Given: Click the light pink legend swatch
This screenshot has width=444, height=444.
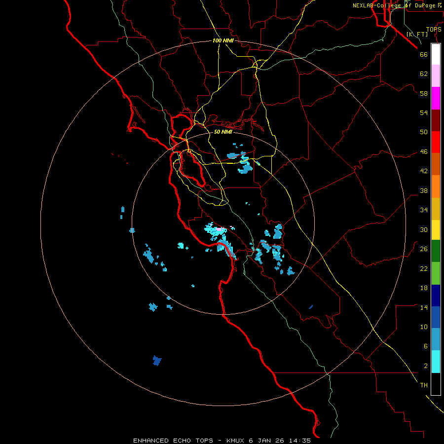Looking at the screenshot, I should (436, 75).
